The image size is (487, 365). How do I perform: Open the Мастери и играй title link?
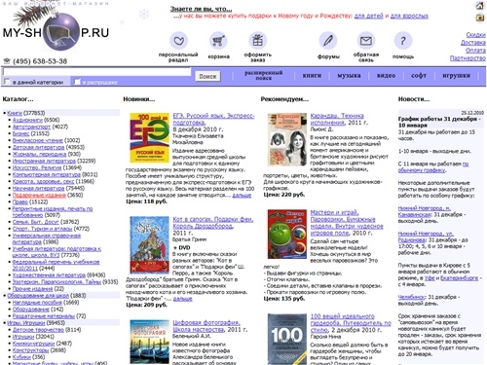click(x=347, y=223)
